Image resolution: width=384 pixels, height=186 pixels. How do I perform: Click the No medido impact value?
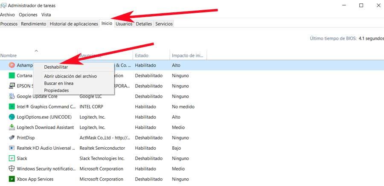[x=183, y=107]
